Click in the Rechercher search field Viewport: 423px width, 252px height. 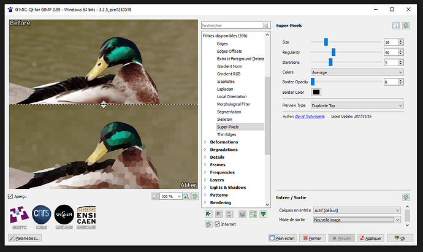[232, 26]
